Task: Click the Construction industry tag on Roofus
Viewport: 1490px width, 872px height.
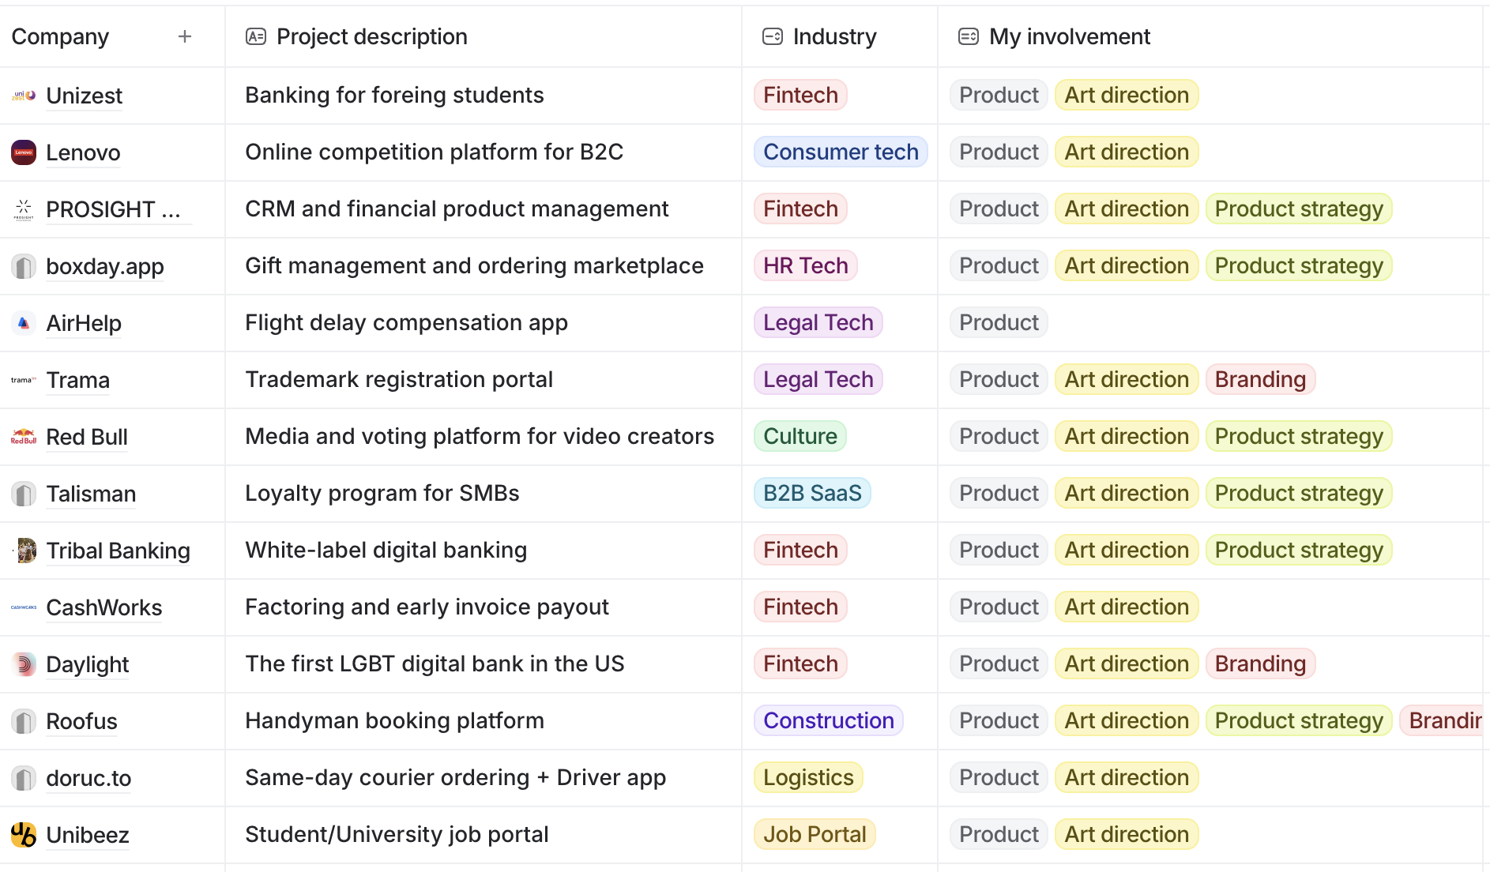Action: [828, 720]
